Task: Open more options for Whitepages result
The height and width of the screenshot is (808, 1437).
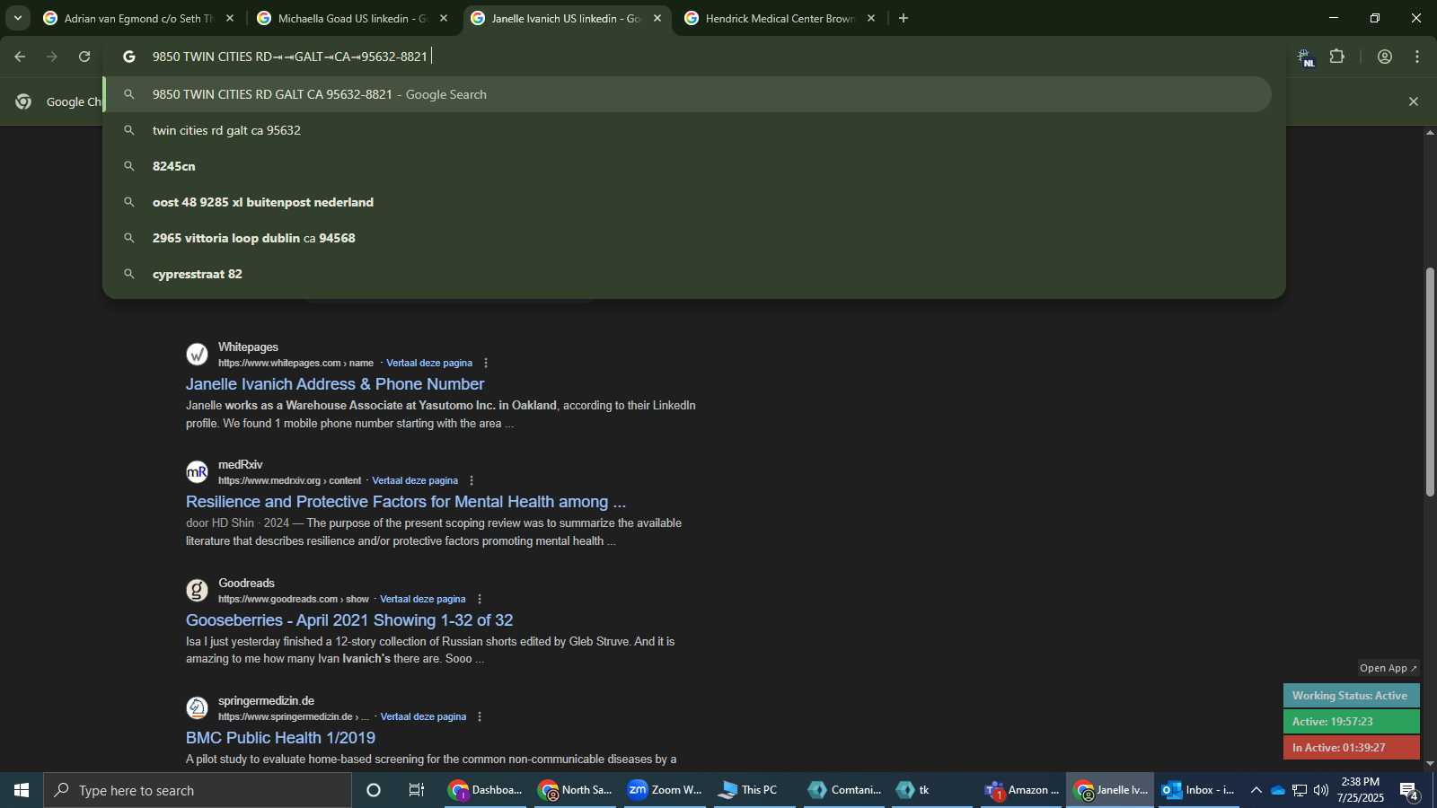Action: pyautogui.click(x=486, y=363)
